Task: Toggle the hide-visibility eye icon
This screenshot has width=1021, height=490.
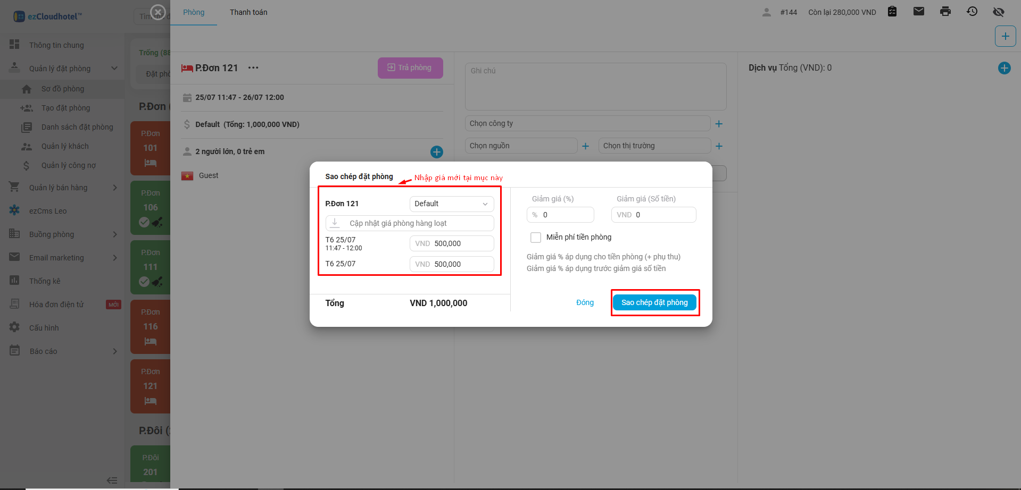Action: 999,12
